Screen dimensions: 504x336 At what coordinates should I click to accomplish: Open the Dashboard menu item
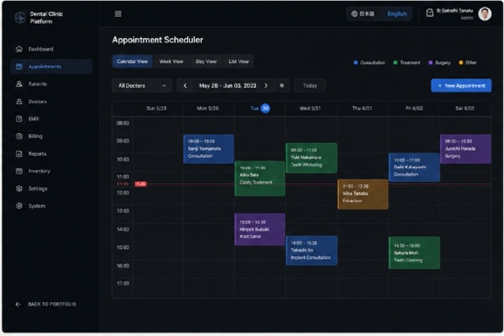[51, 49]
